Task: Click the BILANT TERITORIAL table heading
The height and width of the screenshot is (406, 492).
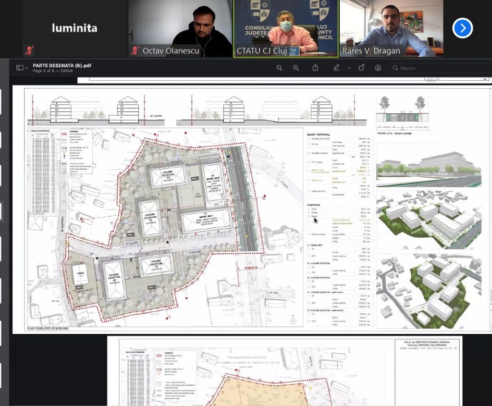Action: 320,134
